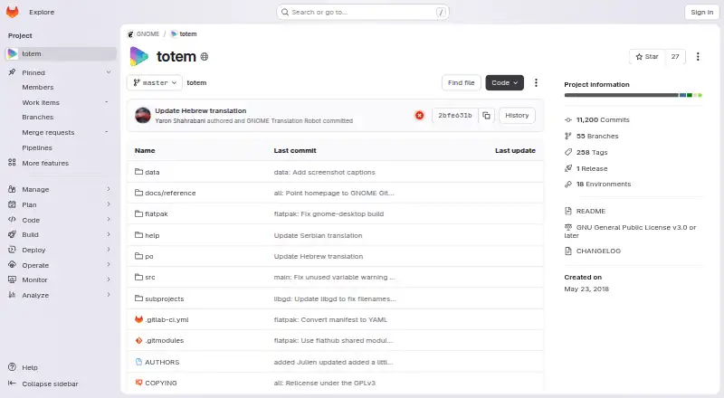This screenshot has width=724, height=398.
Task: Click the Sign in button
Action: point(701,13)
